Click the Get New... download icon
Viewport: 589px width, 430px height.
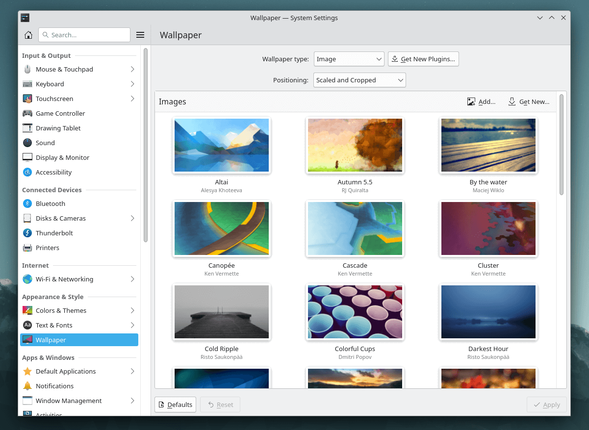pyautogui.click(x=512, y=101)
